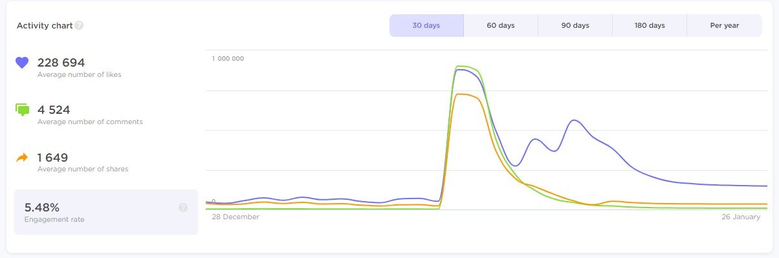This screenshot has width=779, height=258.
Task: Open Engagement rate help question mark
Action: (183, 208)
